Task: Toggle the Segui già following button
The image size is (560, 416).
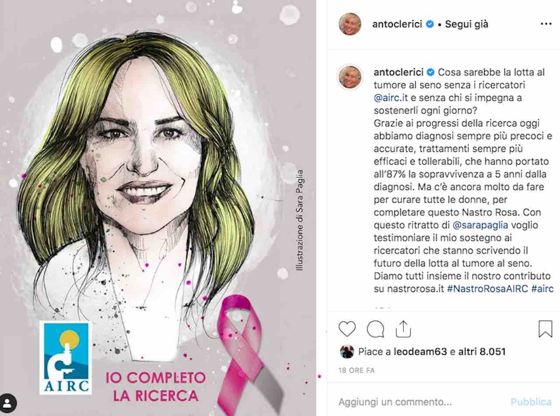Action: tap(466, 24)
